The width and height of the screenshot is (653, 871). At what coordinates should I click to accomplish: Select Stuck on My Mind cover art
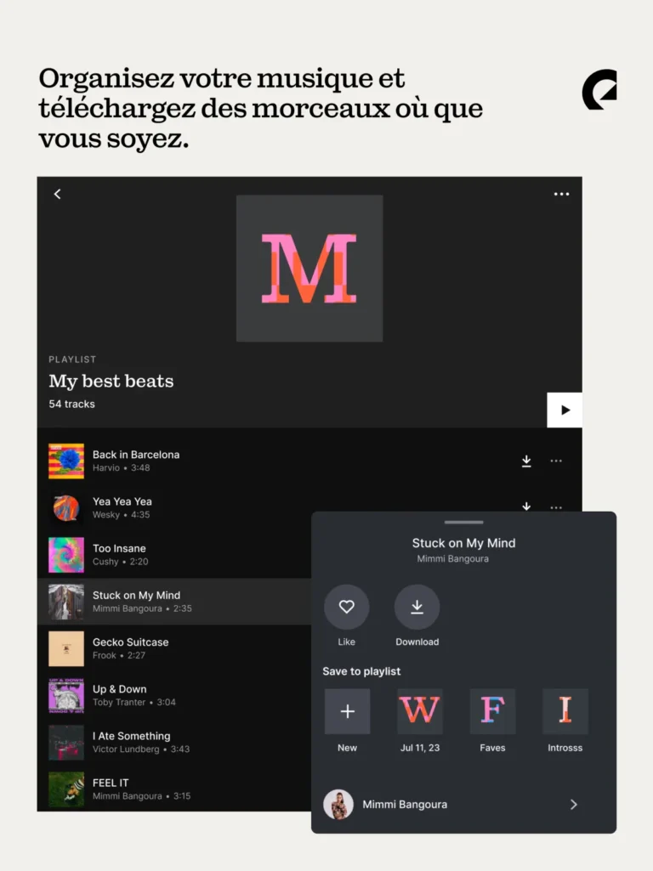click(66, 602)
